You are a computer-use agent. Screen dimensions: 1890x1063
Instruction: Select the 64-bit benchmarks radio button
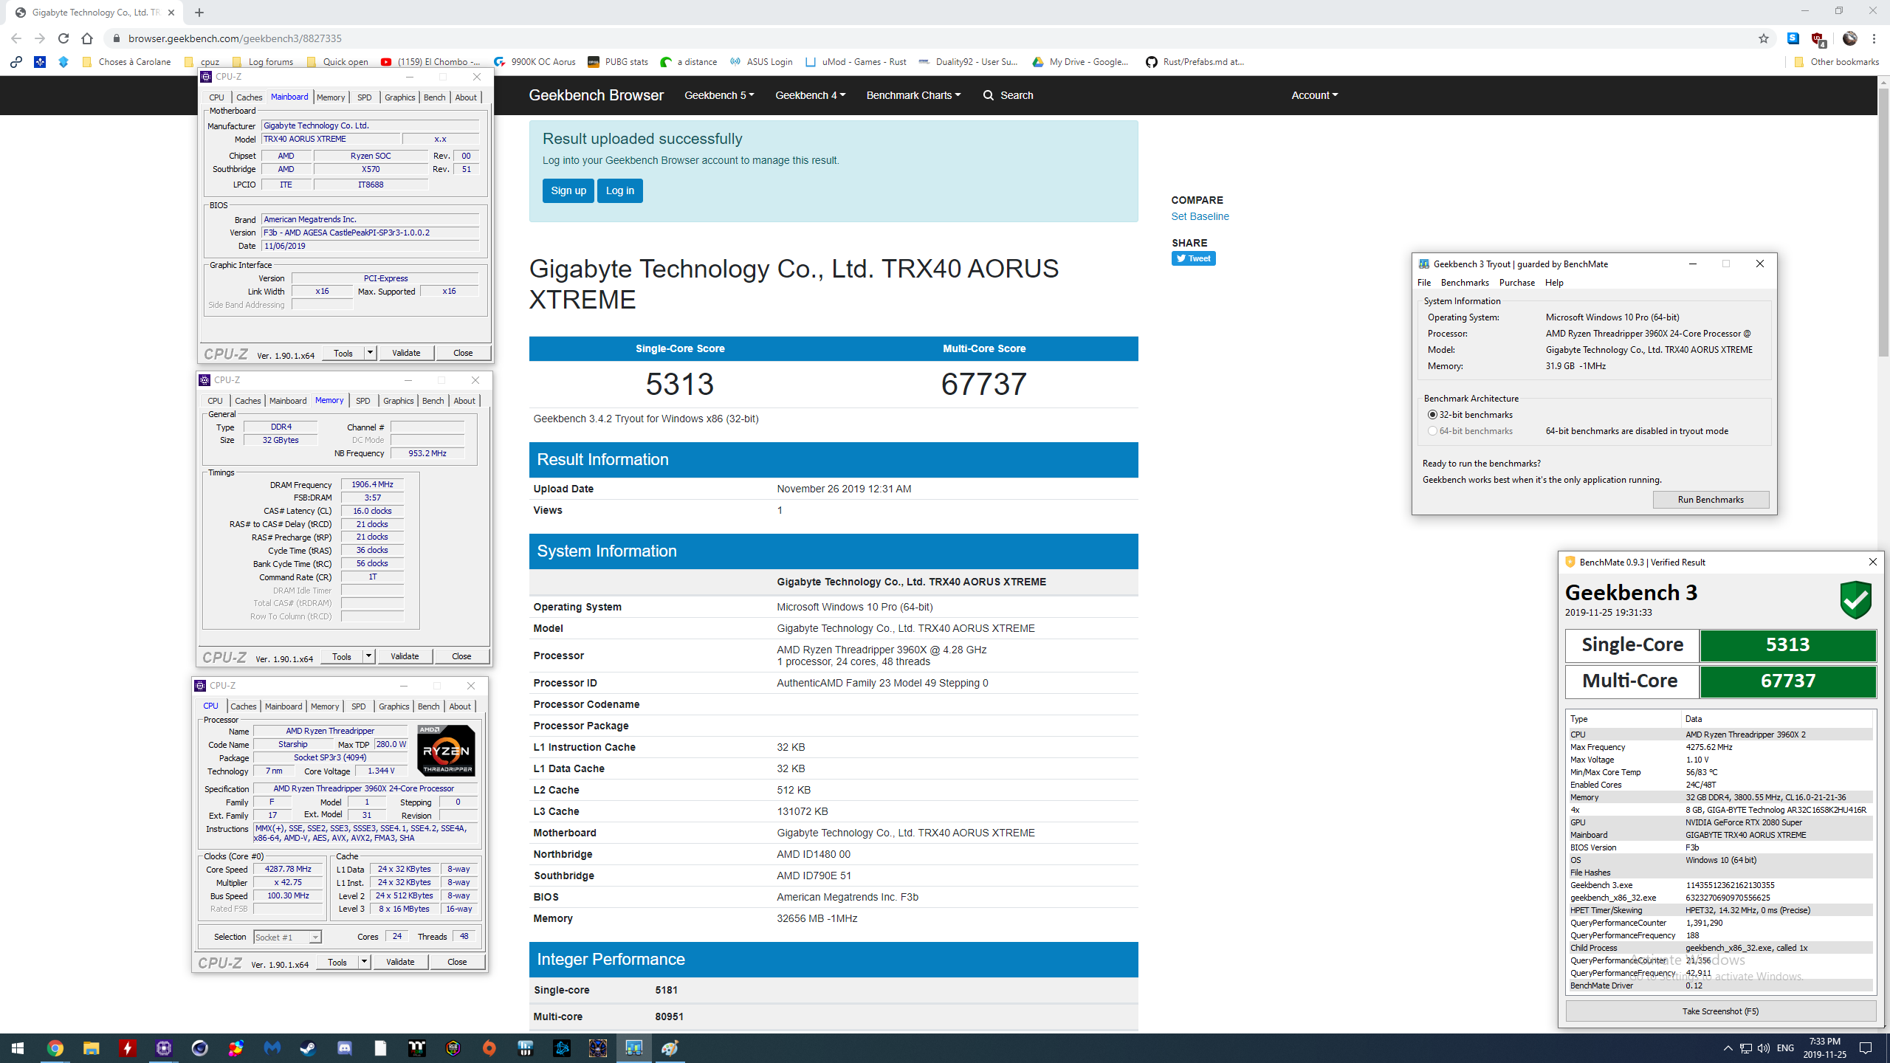1432,431
